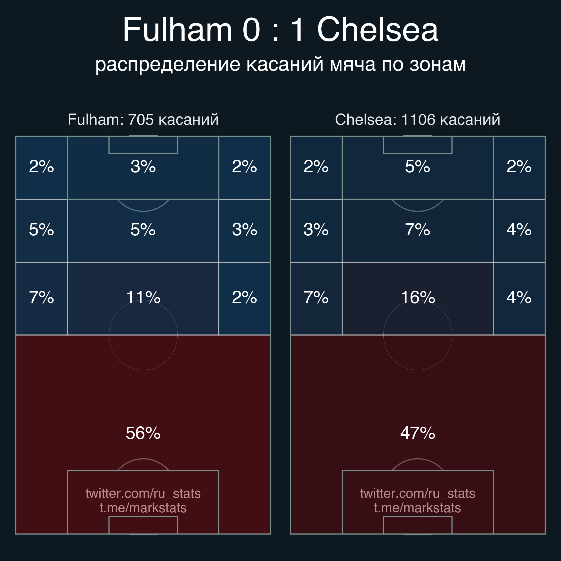
Task: Select Chelsea's left-flank 7% zone
Action: [x=316, y=297]
